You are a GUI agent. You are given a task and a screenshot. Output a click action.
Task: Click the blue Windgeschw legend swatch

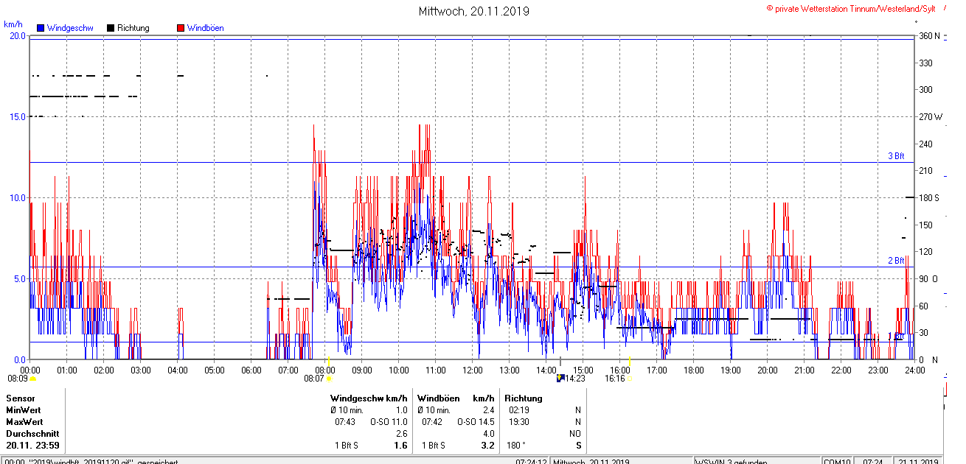tap(40, 28)
